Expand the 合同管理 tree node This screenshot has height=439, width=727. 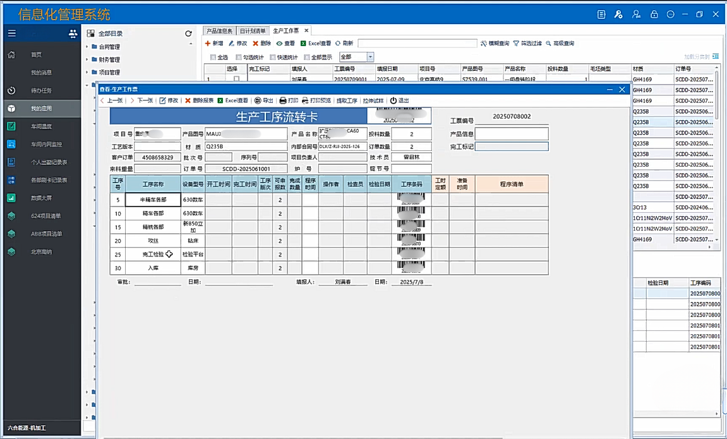(x=87, y=47)
